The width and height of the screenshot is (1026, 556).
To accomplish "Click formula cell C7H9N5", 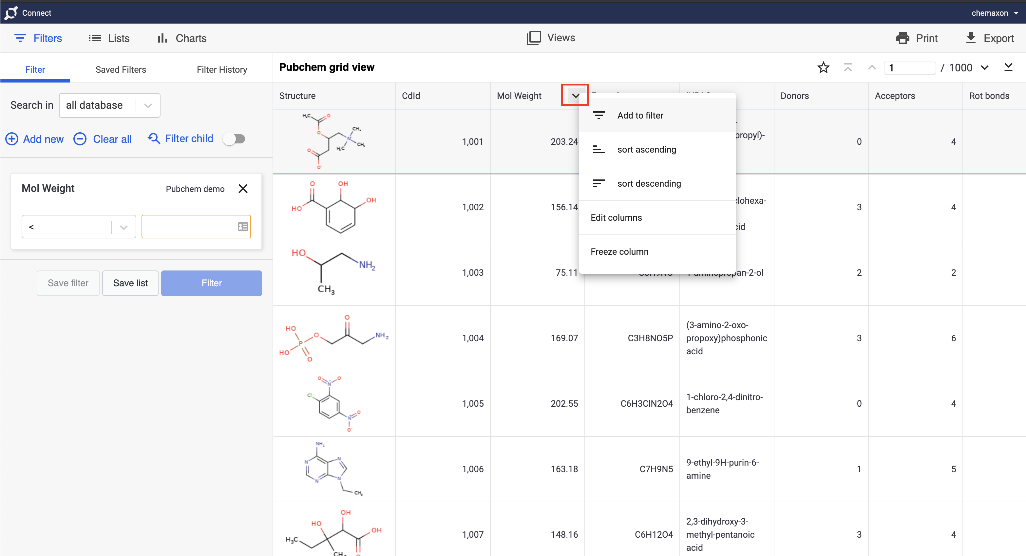I will point(632,469).
